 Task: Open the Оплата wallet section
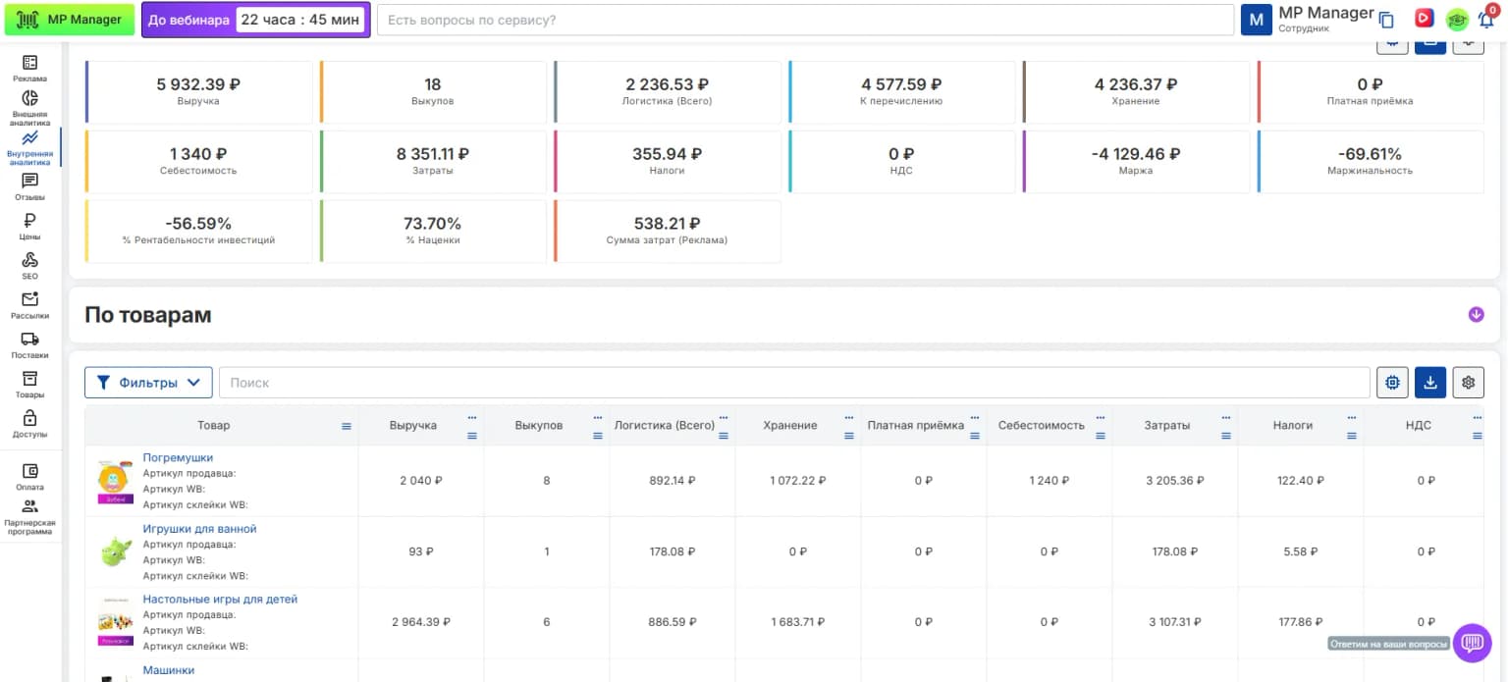tap(29, 476)
